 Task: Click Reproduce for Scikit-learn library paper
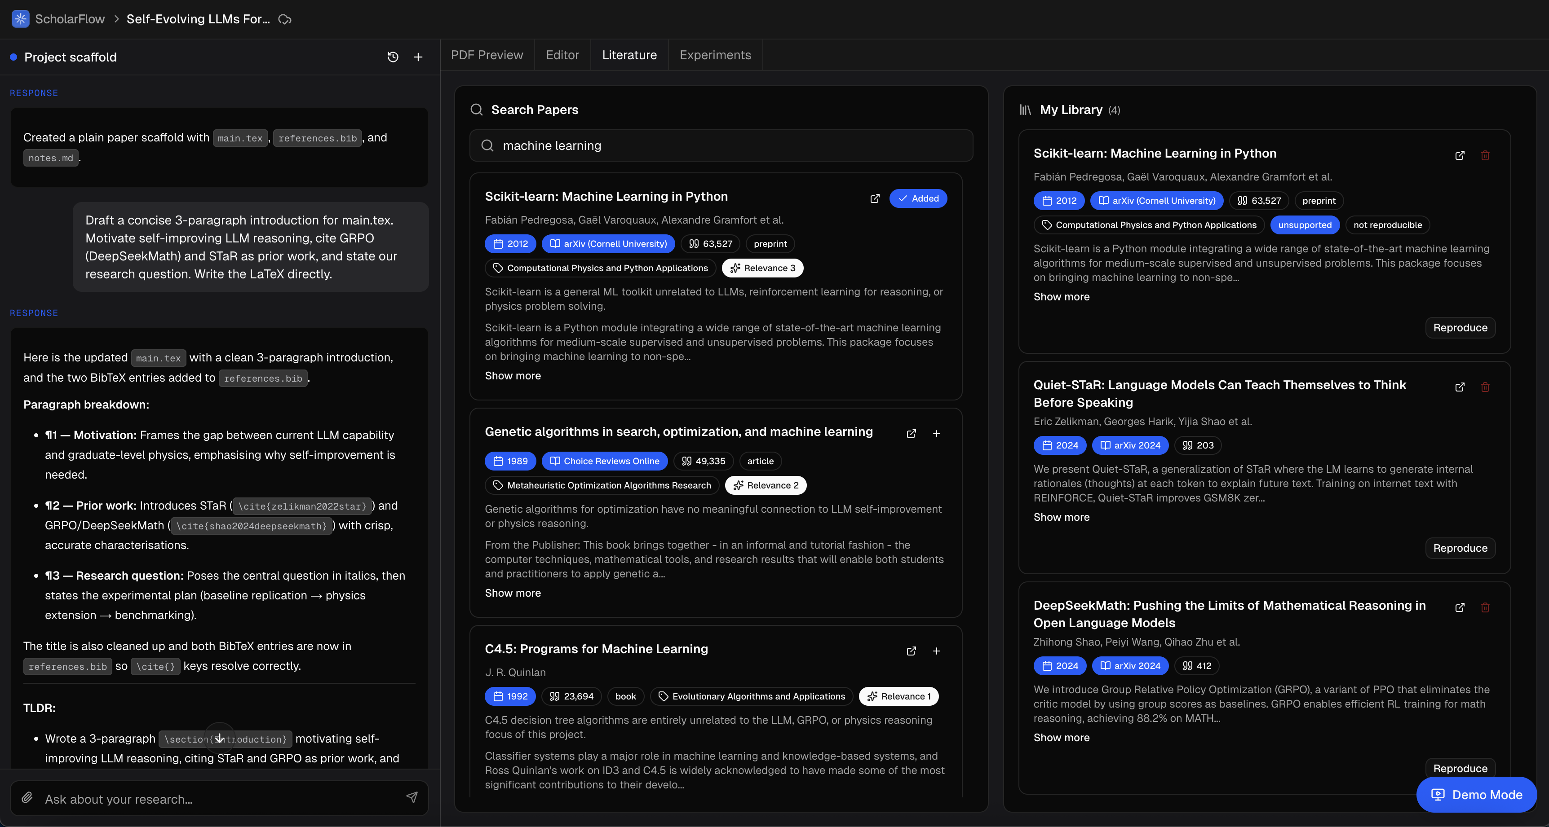point(1460,328)
